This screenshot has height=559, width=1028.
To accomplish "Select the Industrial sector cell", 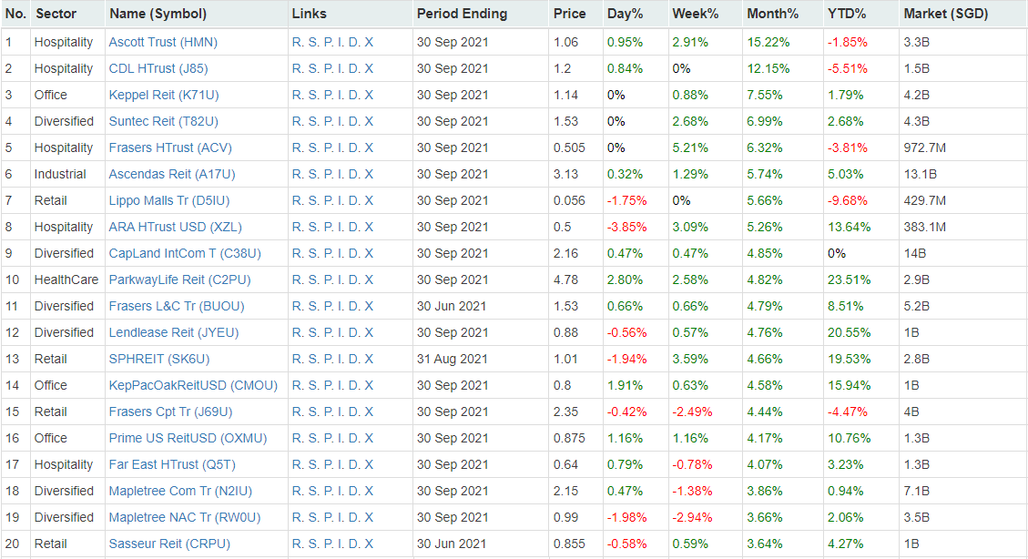I will point(60,174).
